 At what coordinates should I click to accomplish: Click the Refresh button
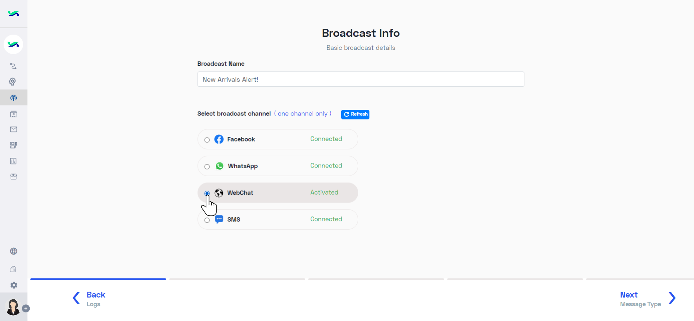click(x=355, y=114)
